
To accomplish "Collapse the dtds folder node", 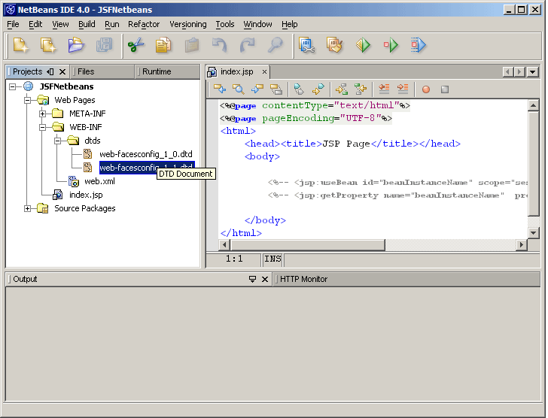I will click(58, 141).
